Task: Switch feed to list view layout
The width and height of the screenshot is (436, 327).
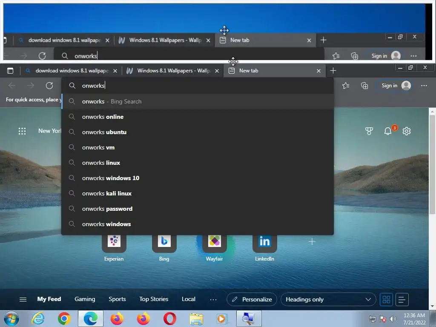Action: 402,299
